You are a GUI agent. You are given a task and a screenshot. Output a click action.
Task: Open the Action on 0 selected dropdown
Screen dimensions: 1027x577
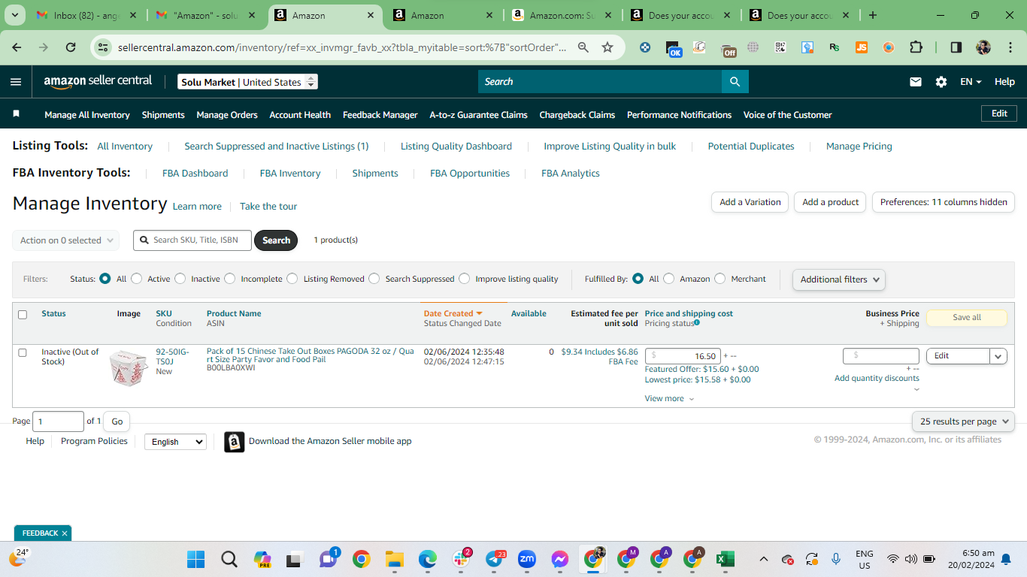coord(66,240)
